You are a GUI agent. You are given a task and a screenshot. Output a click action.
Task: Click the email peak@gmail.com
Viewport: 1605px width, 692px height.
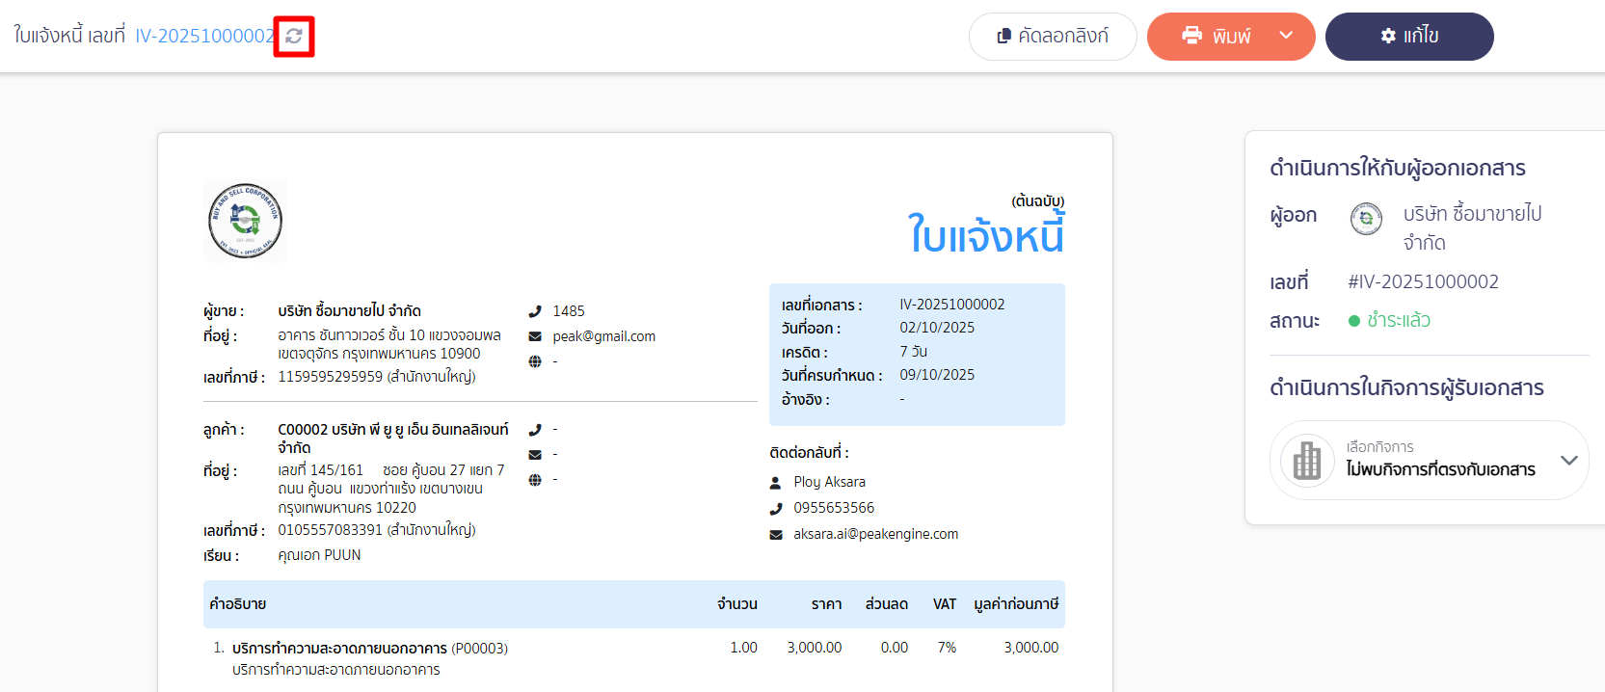(x=604, y=336)
